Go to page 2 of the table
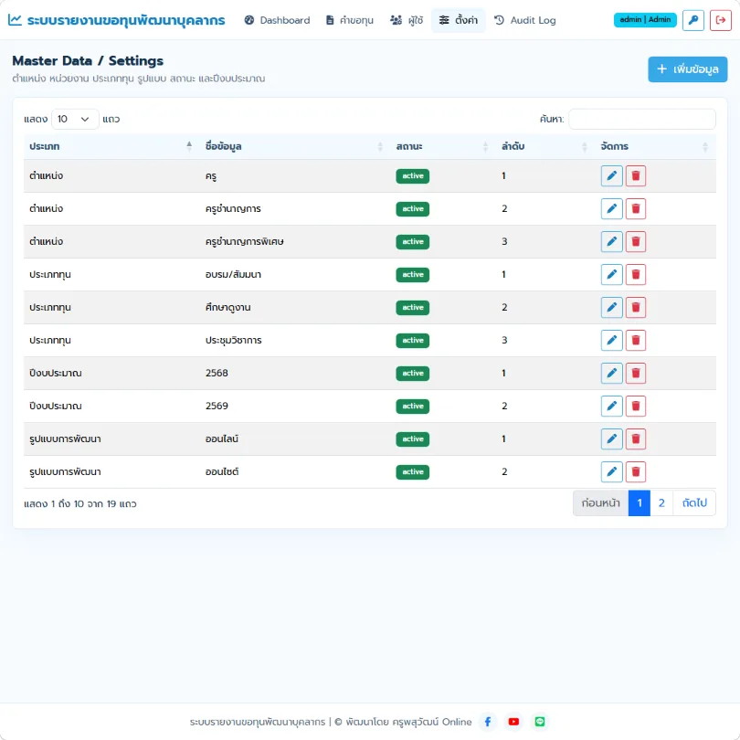This screenshot has height=740, width=740. tap(661, 503)
